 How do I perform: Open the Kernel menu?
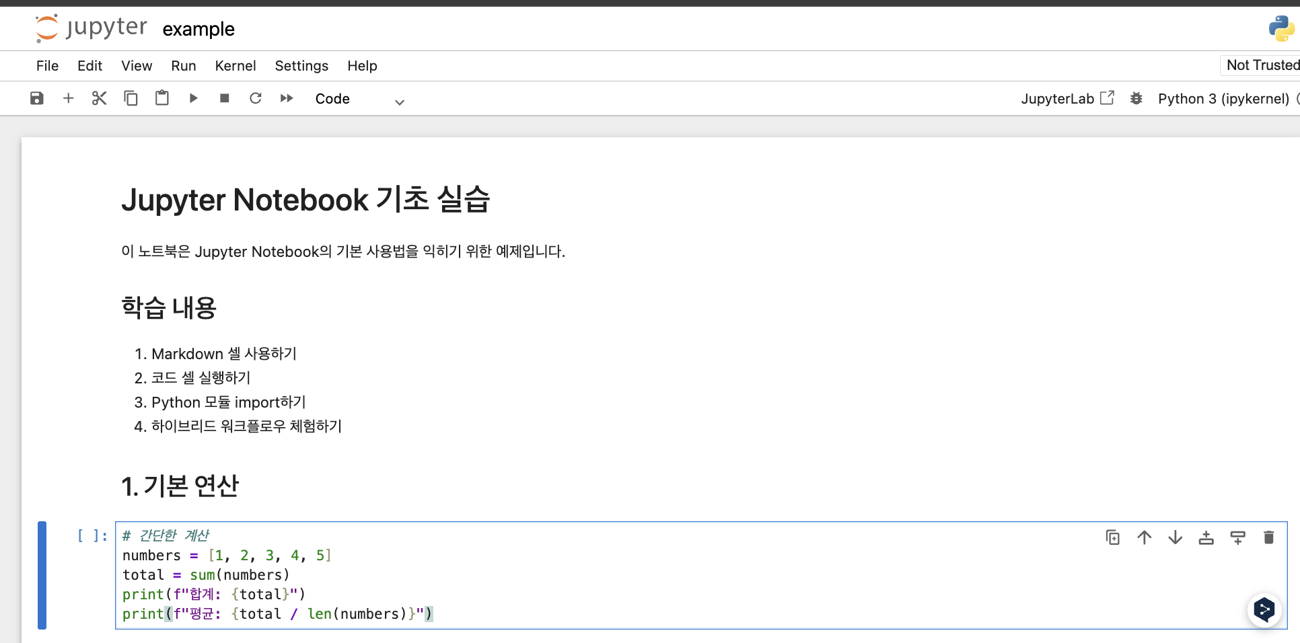pos(236,66)
